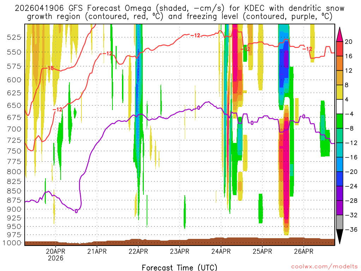Click the 25APR date label
361x271 pixels.
point(262,251)
